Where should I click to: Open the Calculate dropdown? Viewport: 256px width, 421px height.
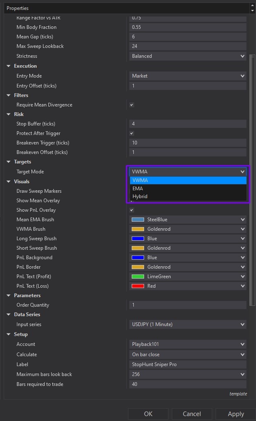[x=188, y=354]
